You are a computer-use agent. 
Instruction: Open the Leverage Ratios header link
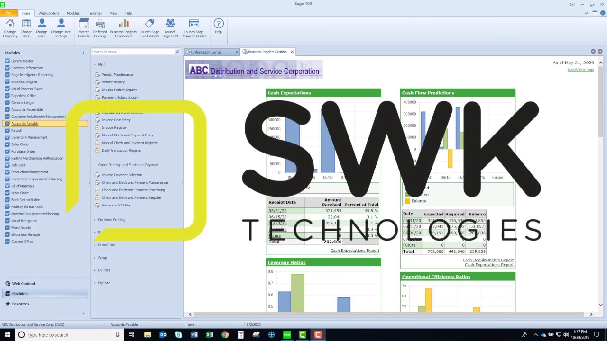click(286, 262)
